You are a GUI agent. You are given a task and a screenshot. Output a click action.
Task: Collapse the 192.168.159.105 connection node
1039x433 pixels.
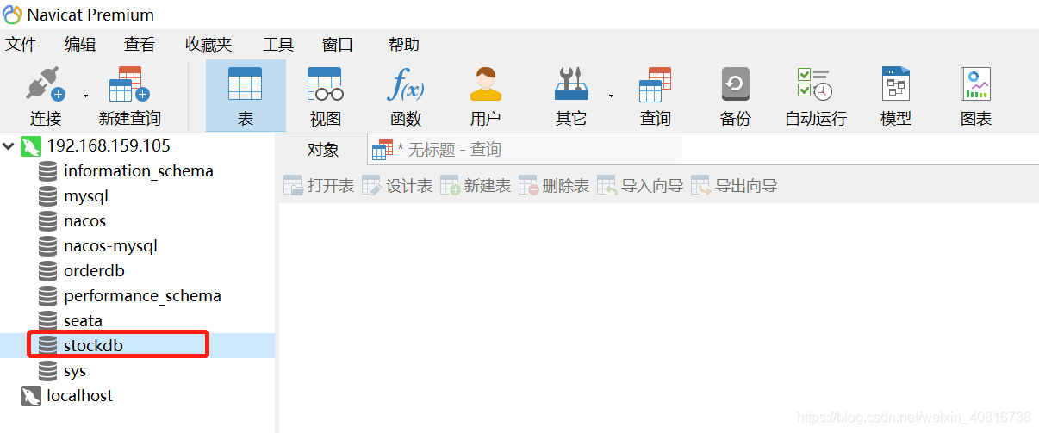click(x=9, y=145)
